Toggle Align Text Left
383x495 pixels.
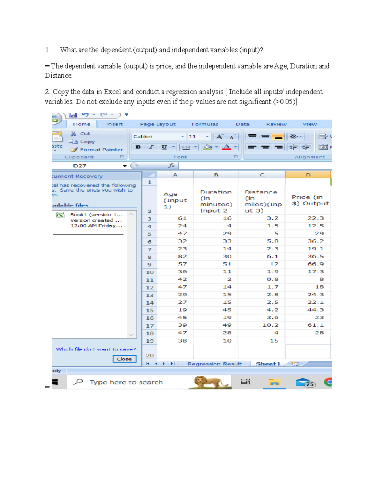[x=252, y=147]
